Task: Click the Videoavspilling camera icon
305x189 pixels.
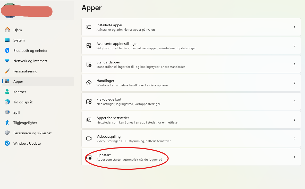Action: pos(89,138)
